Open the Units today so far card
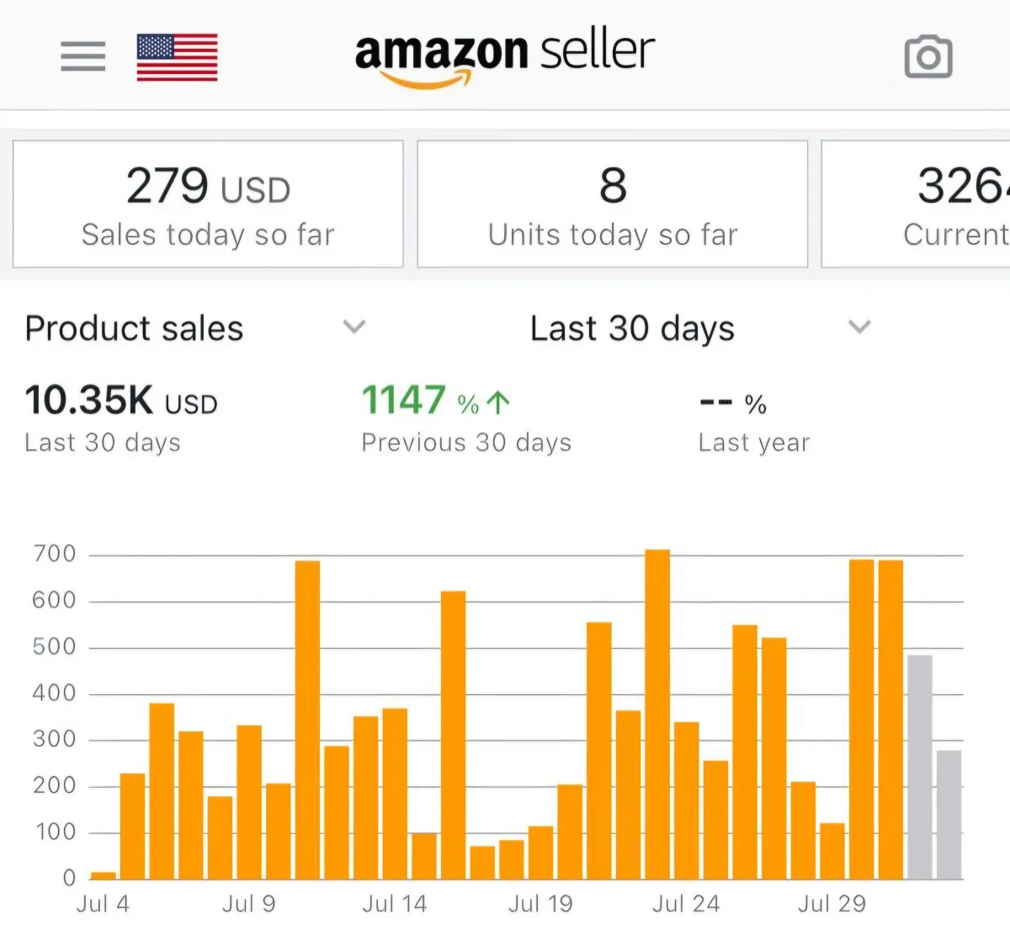 612,205
